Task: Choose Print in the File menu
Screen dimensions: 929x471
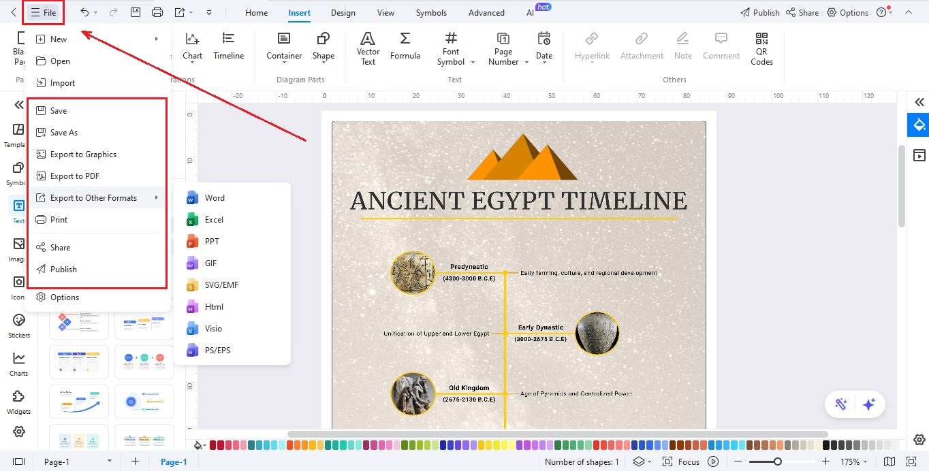Action: coord(97,219)
